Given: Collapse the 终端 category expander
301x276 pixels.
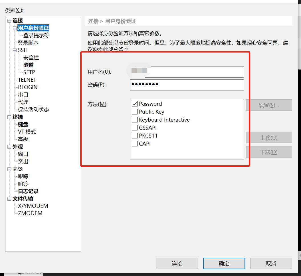Looking at the screenshot, I should click(x=9, y=117).
